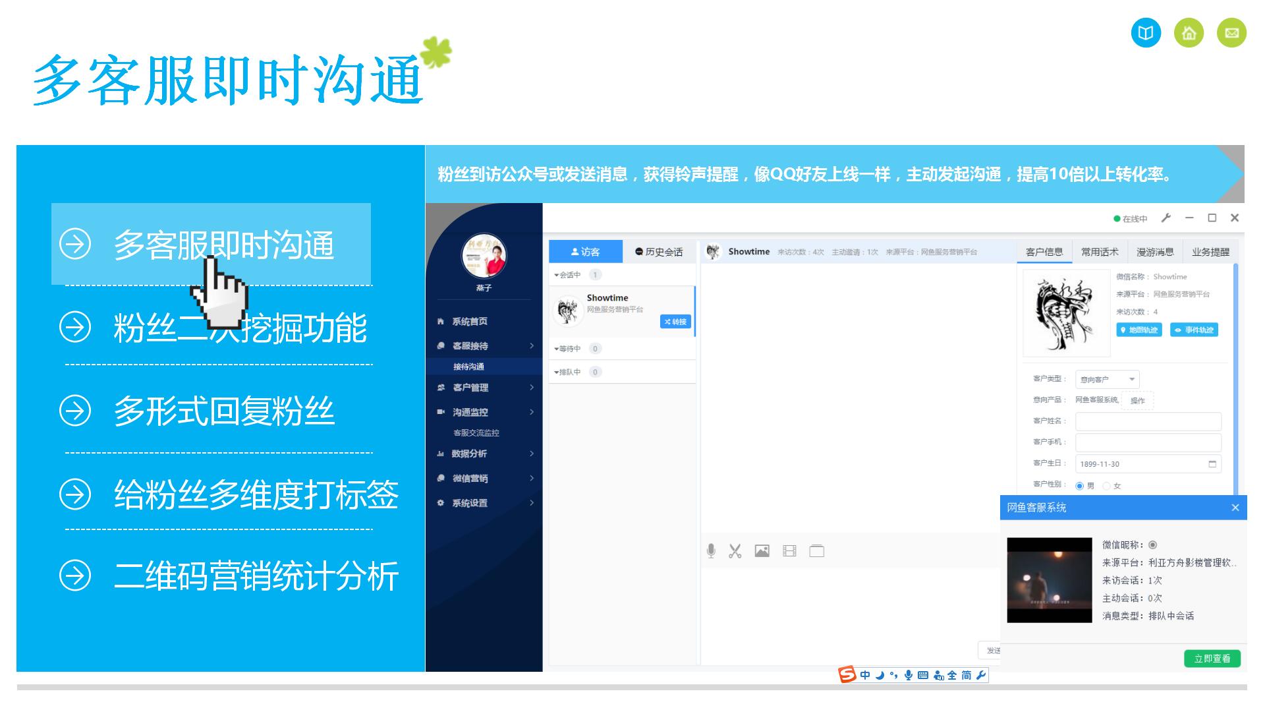Viewport: 1265px width, 712px height.
Task: Click the 简 simplified toggle in IME bar
Action: point(967,674)
